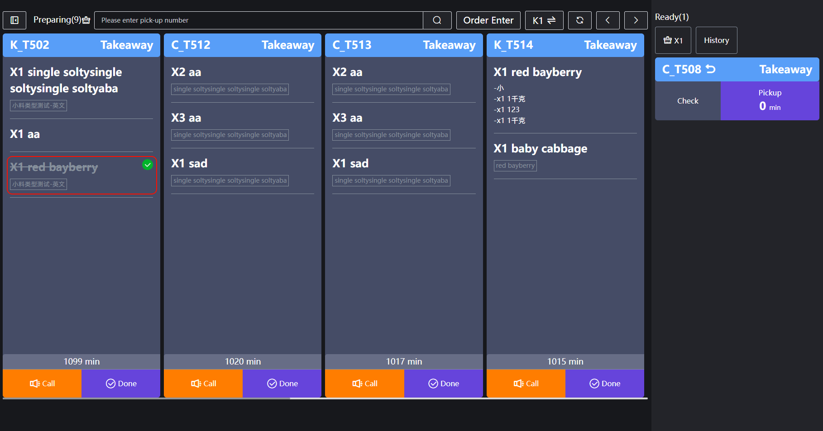Click the basket X1 filter button

pos(673,41)
